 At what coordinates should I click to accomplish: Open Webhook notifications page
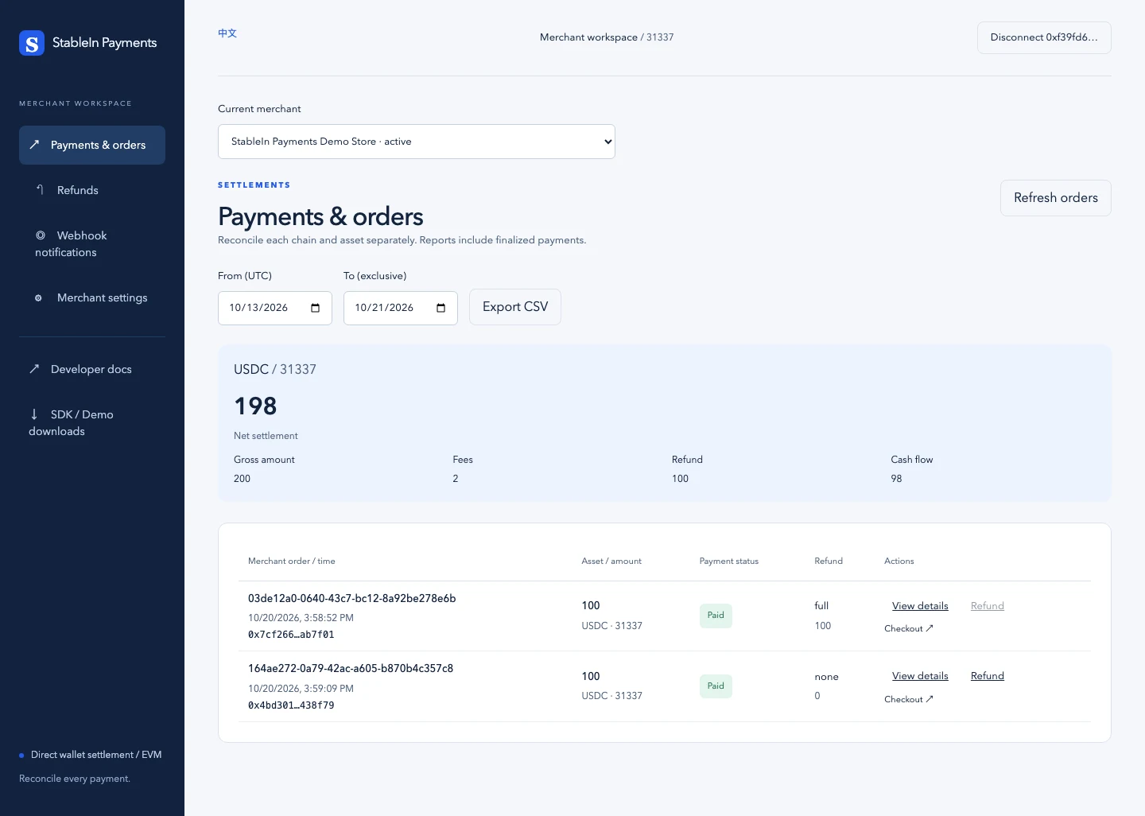[92, 244]
